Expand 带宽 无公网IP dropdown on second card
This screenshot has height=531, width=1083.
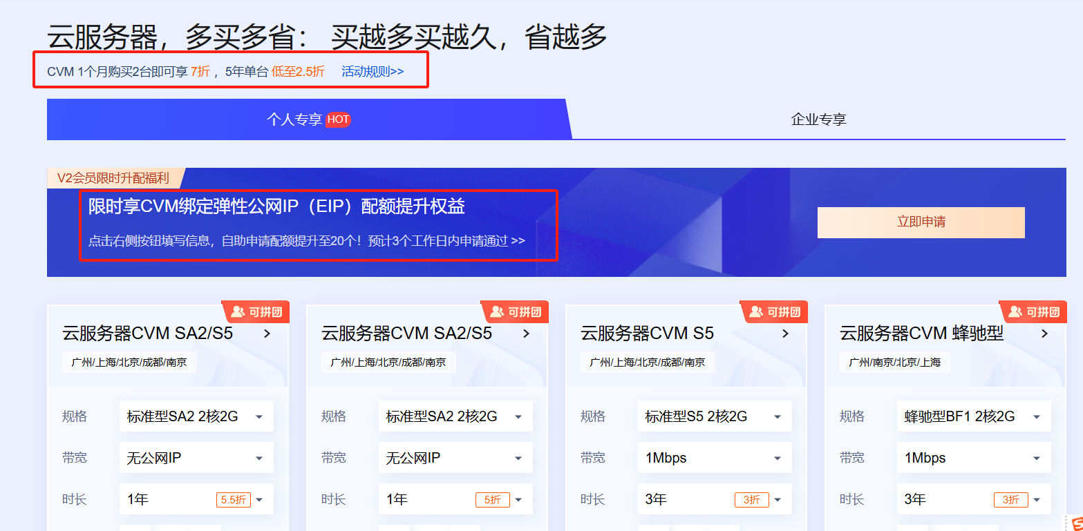[x=455, y=458]
